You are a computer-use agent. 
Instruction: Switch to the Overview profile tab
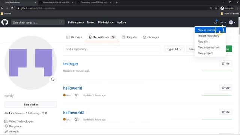[74, 37]
